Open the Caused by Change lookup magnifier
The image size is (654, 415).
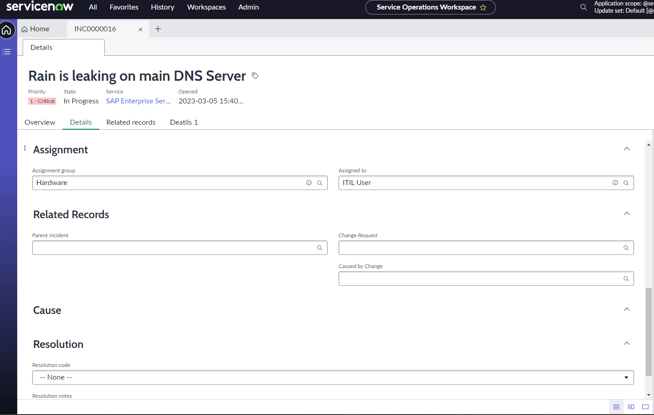[x=626, y=278]
